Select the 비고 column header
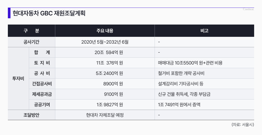Viewport: 262px width, 135px height. [x=204, y=31]
